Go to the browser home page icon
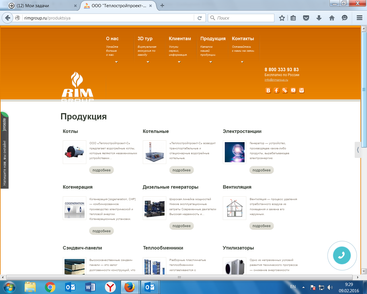Viewport: 367px width, 294px height. [x=332, y=18]
